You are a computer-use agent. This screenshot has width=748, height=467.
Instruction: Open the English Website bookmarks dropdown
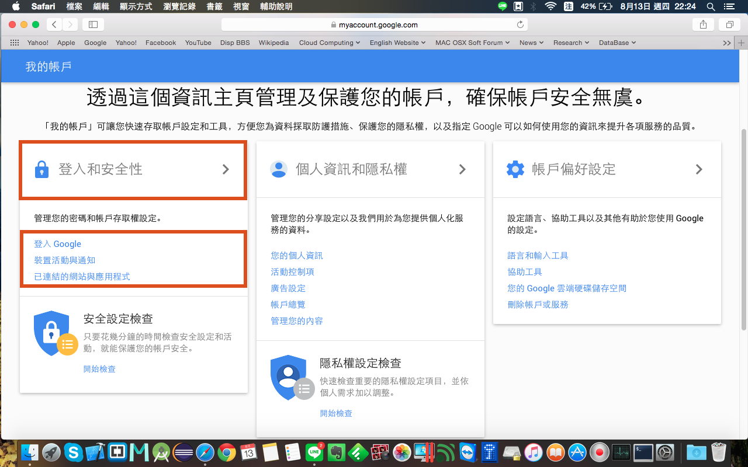point(398,43)
